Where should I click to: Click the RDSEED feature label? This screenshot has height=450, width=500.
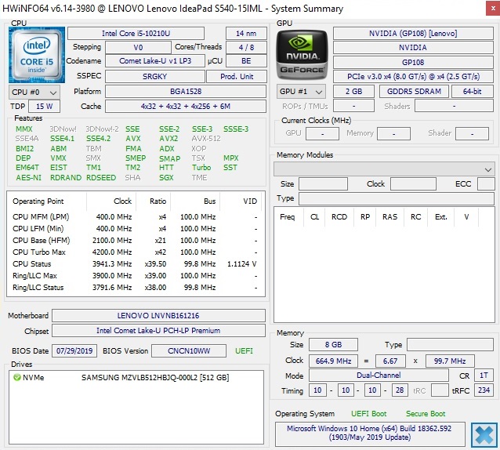click(101, 178)
